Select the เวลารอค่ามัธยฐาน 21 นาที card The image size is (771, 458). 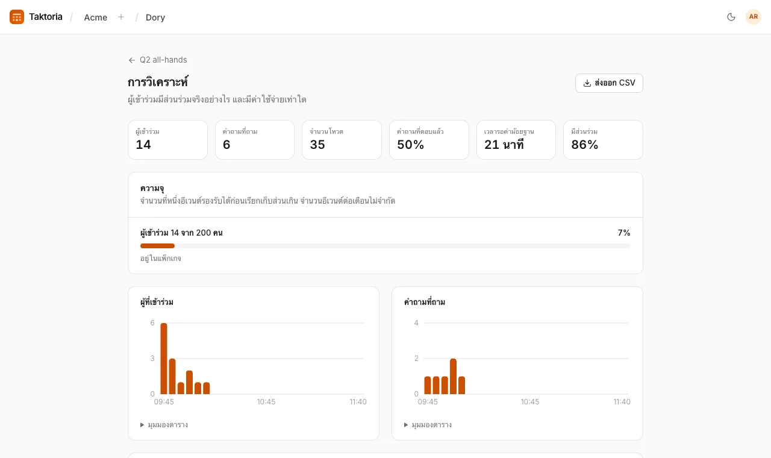pos(516,140)
